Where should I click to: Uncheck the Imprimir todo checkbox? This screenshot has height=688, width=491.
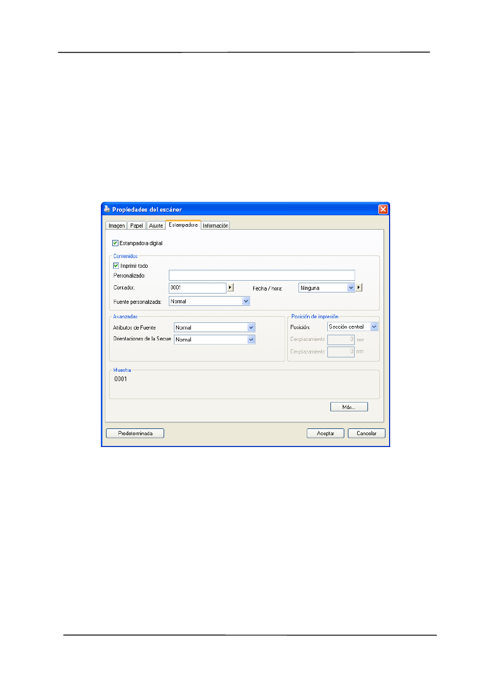tap(116, 266)
